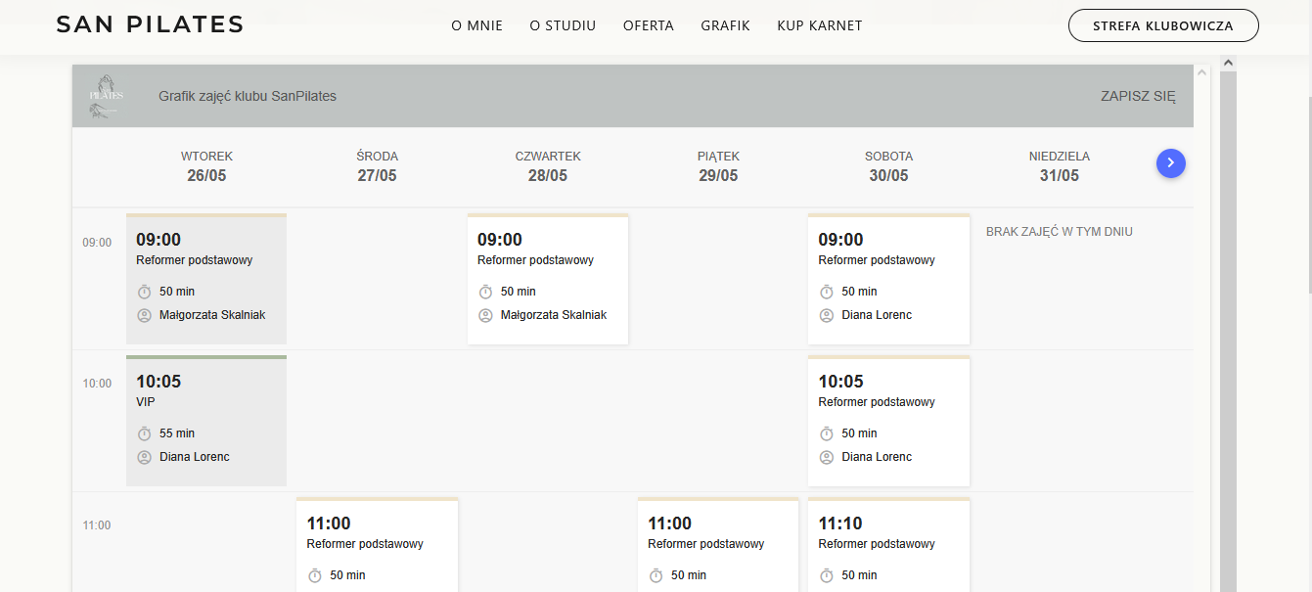The width and height of the screenshot is (1312, 592).
Task: Click the clock icon in Środa 11:00 card
Action: (x=315, y=575)
